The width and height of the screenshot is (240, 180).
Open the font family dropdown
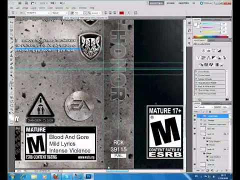pos(38,13)
